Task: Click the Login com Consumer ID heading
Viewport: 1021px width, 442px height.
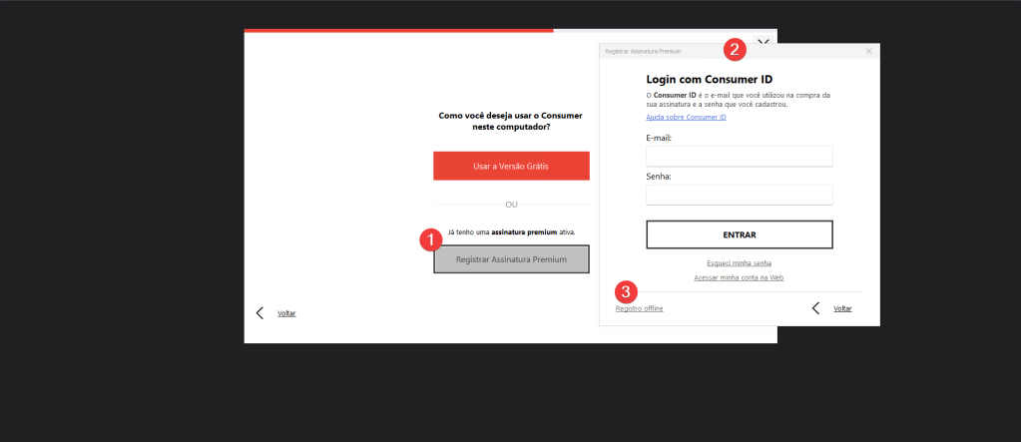Action: (709, 80)
